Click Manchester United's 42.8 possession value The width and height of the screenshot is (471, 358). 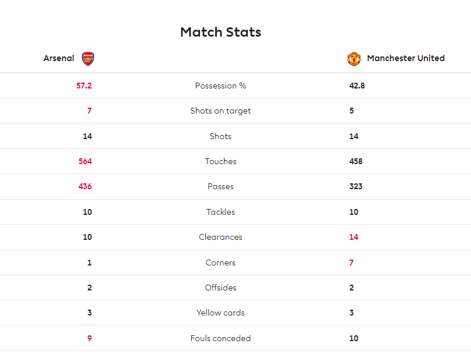357,86
